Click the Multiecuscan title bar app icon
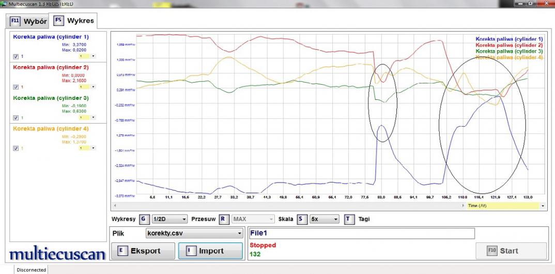The height and width of the screenshot is (274, 555). pos(4,4)
